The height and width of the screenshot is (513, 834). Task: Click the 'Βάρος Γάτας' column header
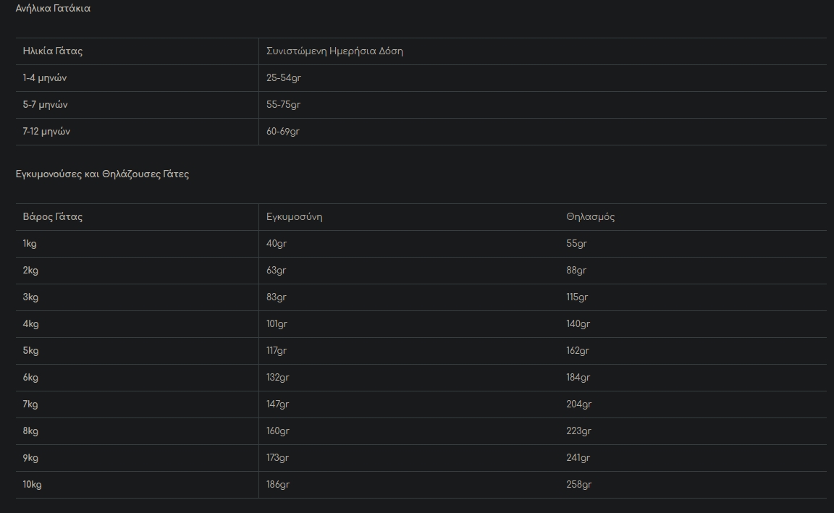coord(53,217)
